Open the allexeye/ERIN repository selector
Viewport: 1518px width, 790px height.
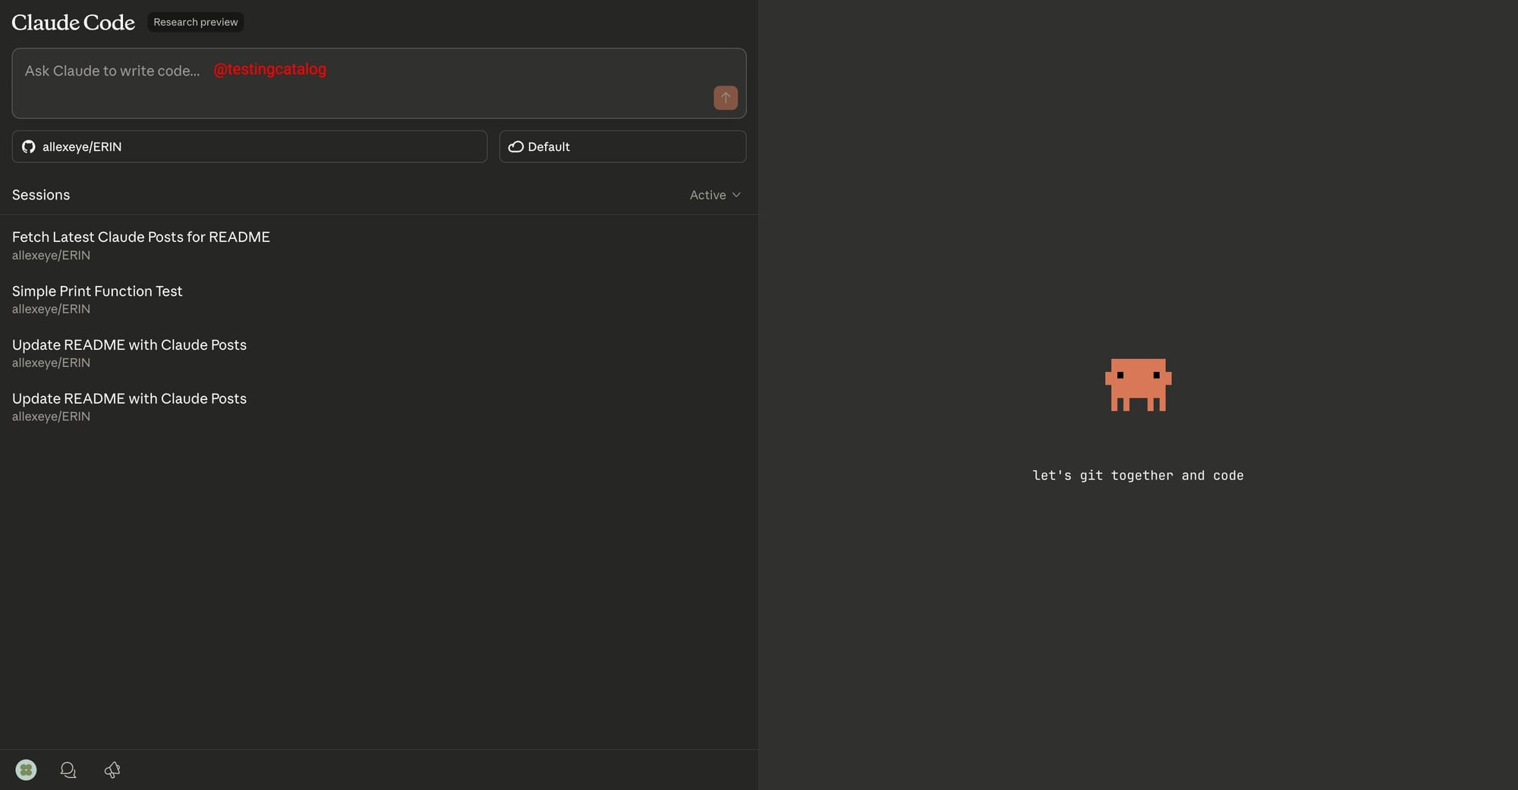click(x=250, y=146)
